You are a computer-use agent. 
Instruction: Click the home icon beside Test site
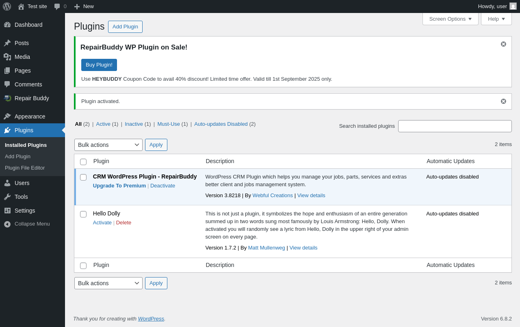(x=21, y=6)
